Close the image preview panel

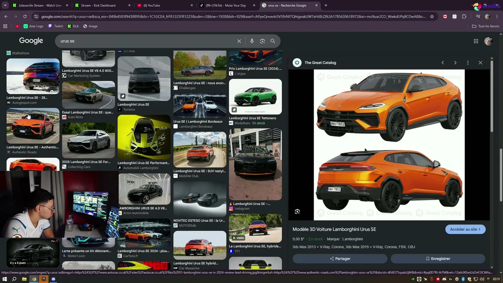480,62
